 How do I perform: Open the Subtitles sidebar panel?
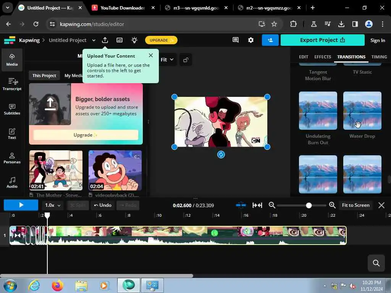pyautogui.click(x=12, y=109)
